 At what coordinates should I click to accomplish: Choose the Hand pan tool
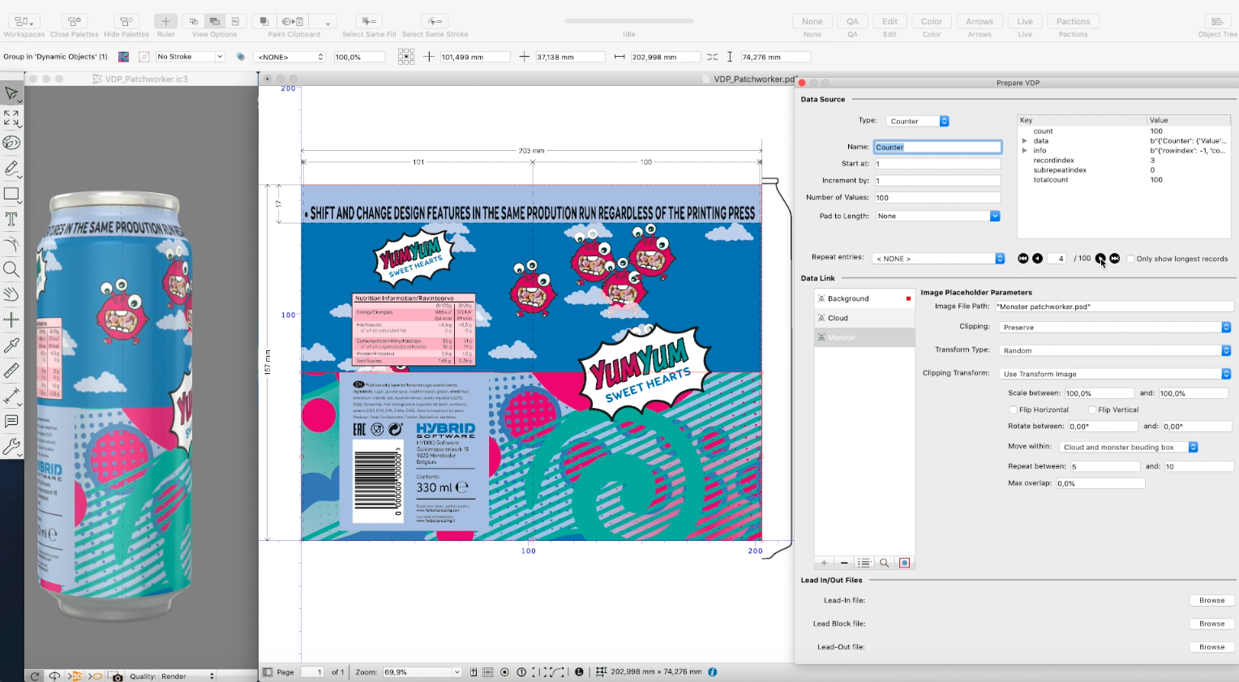pos(11,294)
